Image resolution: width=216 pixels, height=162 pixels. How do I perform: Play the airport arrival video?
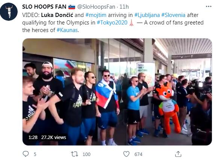tap(117, 92)
